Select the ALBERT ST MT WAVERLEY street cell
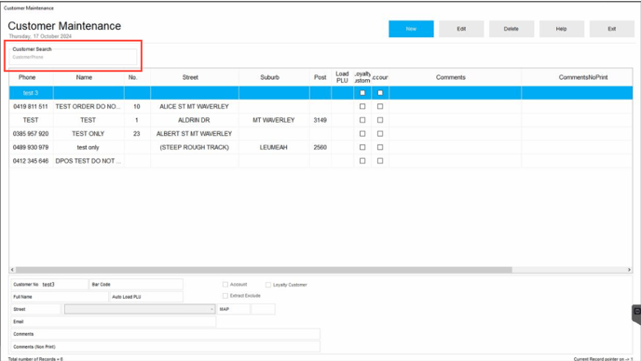This screenshot has height=361, width=641. (x=194, y=134)
